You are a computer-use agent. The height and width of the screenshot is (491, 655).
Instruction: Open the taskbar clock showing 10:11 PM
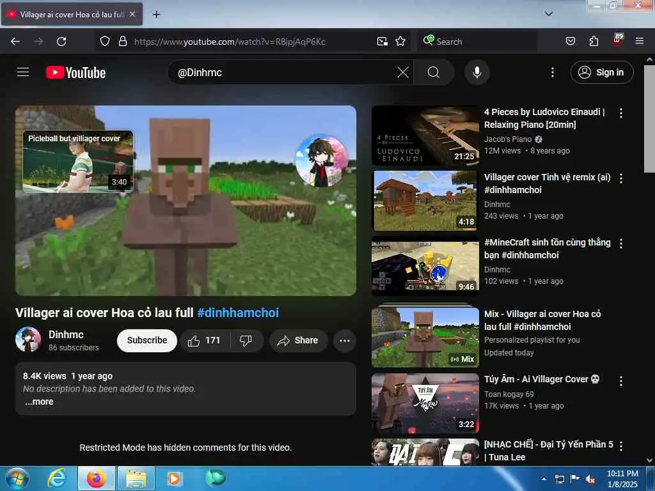pyautogui.click(x=622, y=479)
